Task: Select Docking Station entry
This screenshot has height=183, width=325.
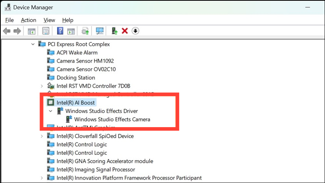Action: 76,78
